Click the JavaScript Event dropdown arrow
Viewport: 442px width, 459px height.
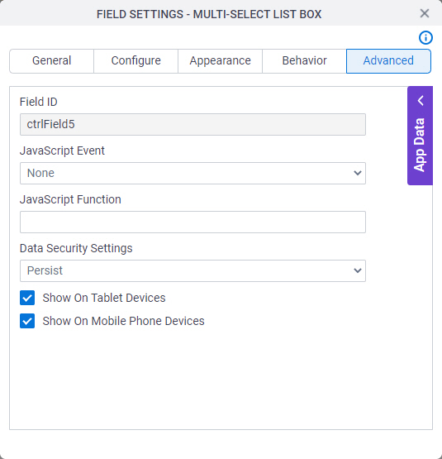click(x=358, y=174)
